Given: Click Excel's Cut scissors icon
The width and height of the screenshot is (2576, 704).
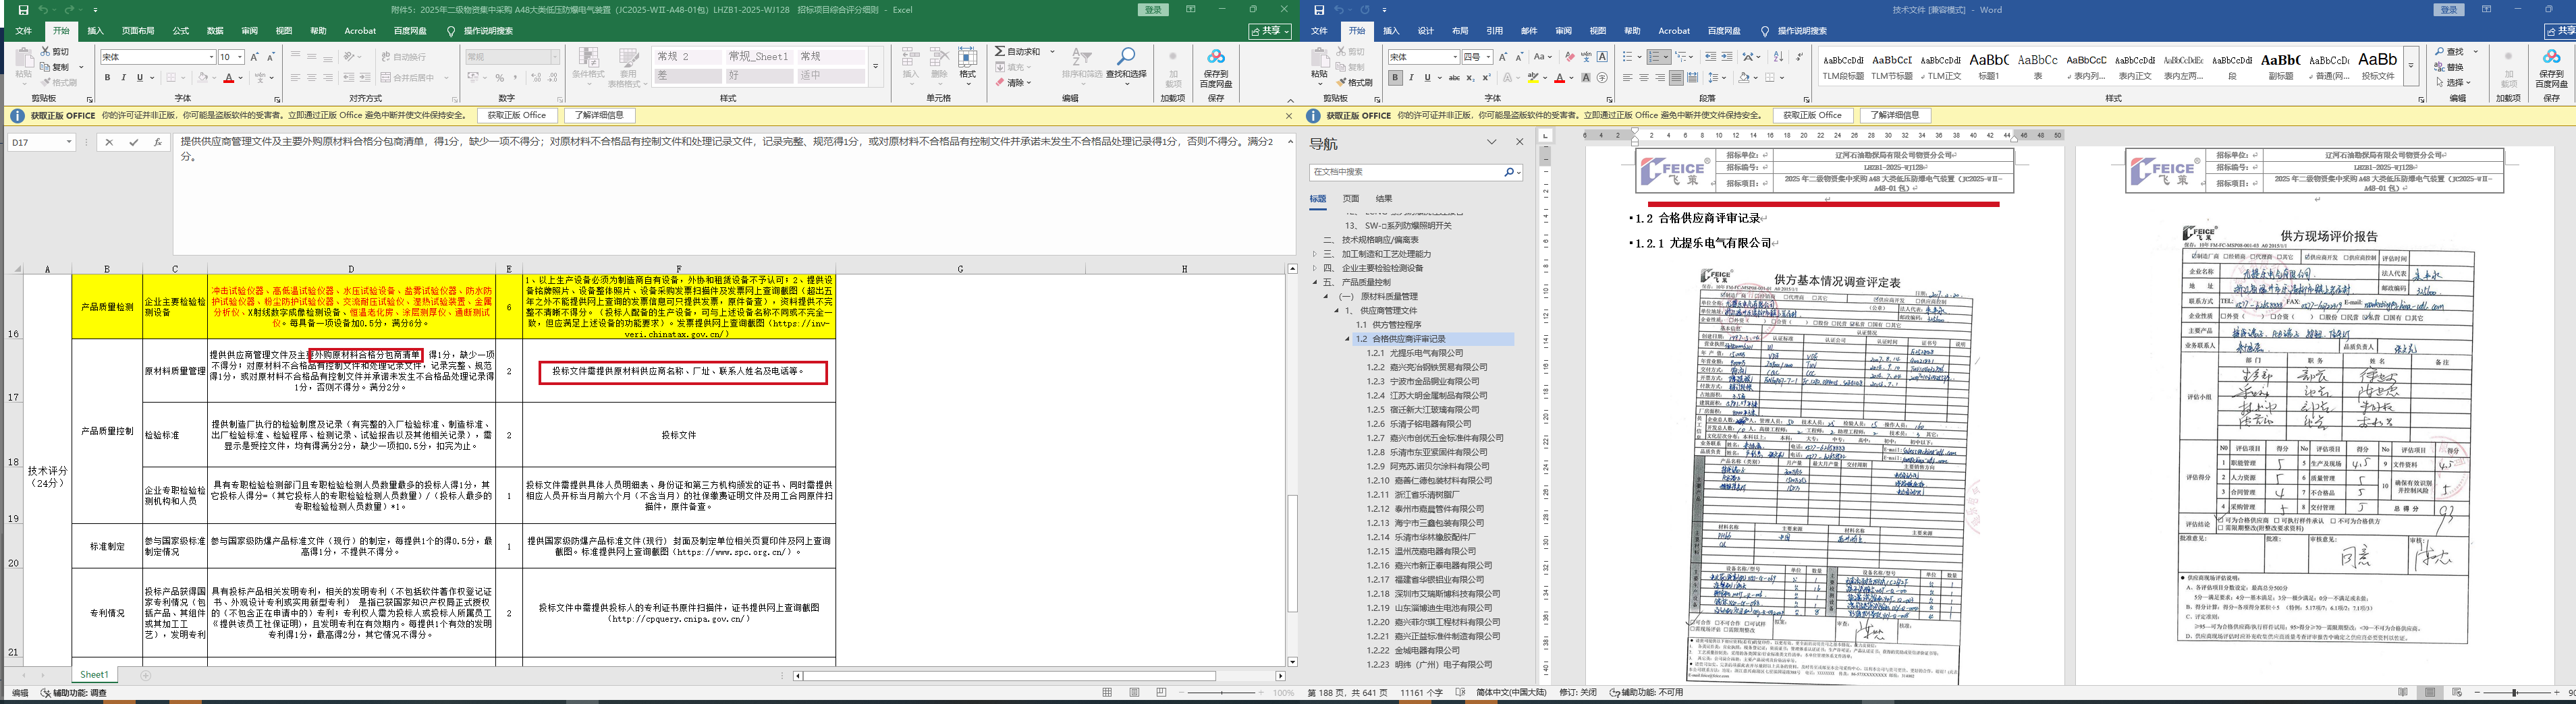Looking at the screenshot, I should (46, 52).
